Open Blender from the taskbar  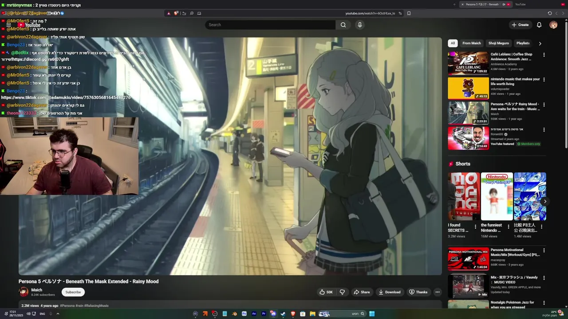tap(234, 314)
